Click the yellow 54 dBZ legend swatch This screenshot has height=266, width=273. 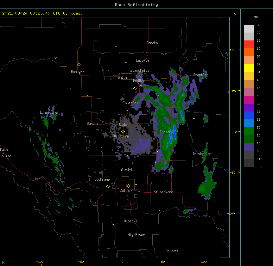249,68
